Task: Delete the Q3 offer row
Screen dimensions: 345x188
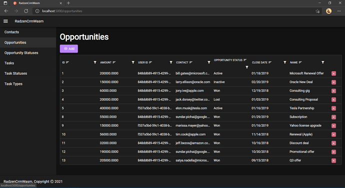Action: [333, 160]
